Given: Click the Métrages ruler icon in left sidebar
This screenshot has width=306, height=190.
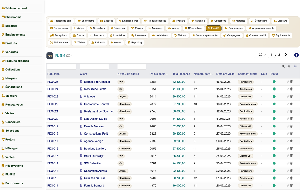Looking at the screenshot, I should (x=3, y=148).
